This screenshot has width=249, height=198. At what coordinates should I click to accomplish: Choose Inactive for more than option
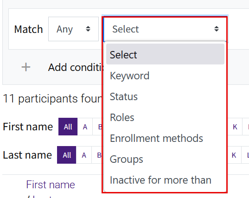165,180
